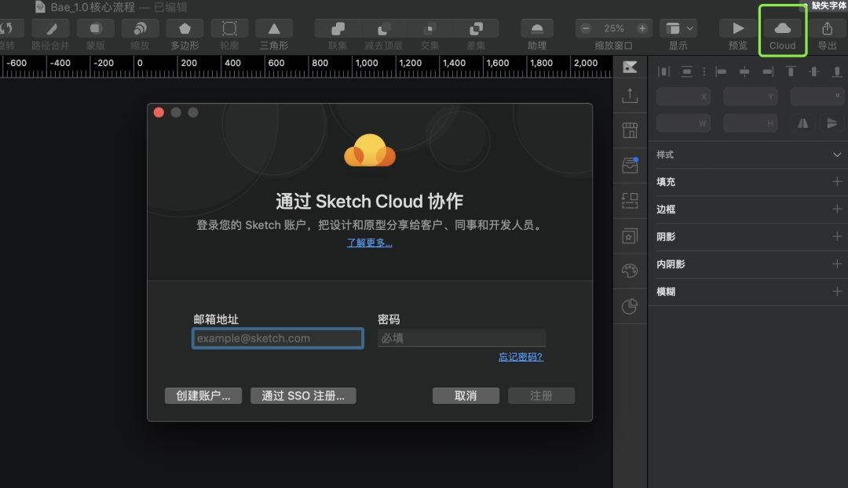Start Preview (预览) playback
This screenshot has width=848, height=488.
click(x=737, y=29)
